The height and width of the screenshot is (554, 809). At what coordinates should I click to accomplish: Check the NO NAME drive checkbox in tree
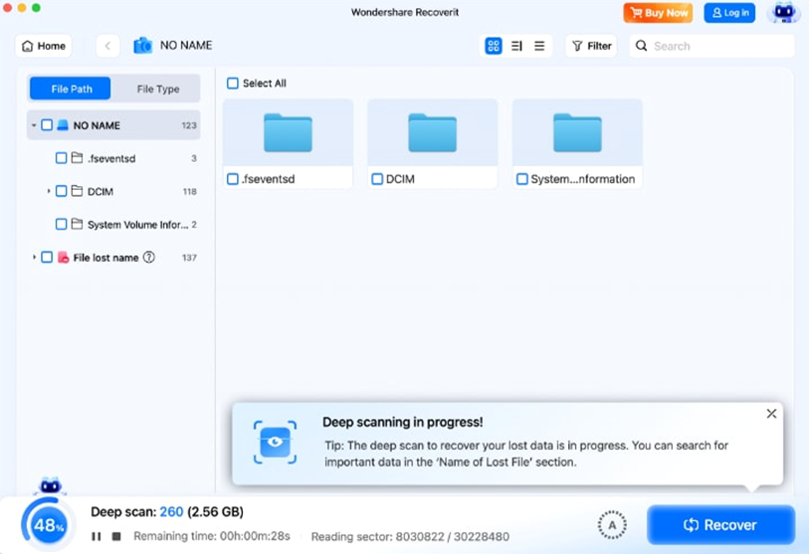tap(47, 125)
